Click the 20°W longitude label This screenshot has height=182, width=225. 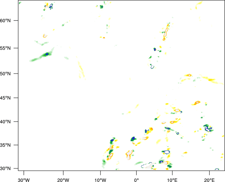pos(63,180)
